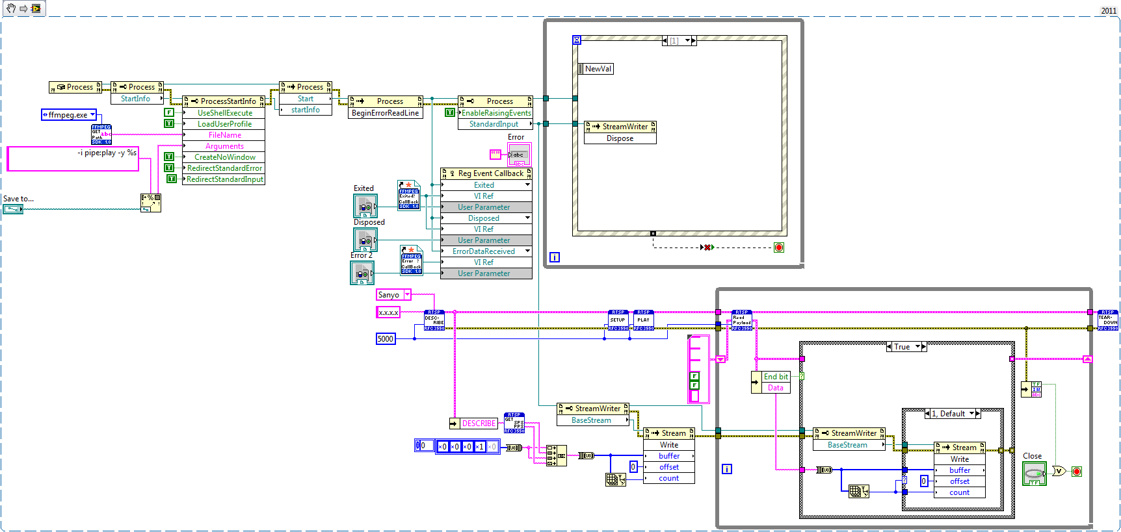Click the Reg Event Callback node header
Viewport: 1121px width, 532px height.
pyautogui.click(x=486, y=173)
